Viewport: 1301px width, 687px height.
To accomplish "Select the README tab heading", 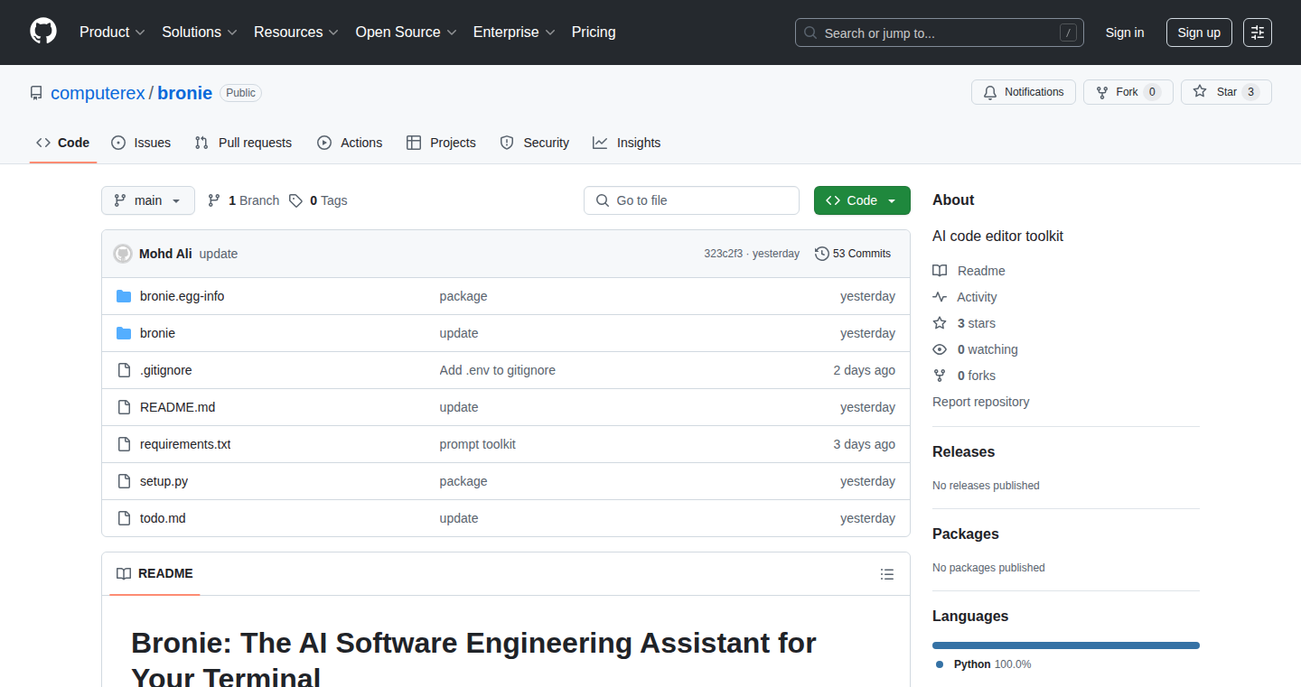I will point(154,574).
